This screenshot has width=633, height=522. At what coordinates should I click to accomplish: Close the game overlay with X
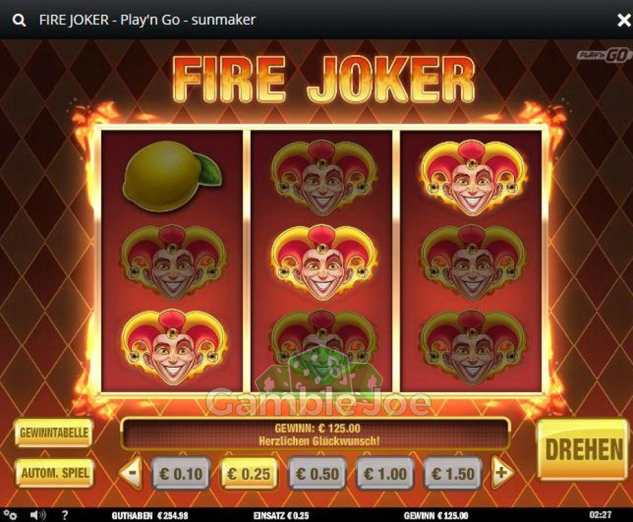coord(623,20)
